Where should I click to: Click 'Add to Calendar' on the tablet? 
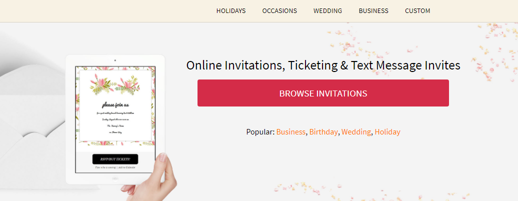pos(127,167)
